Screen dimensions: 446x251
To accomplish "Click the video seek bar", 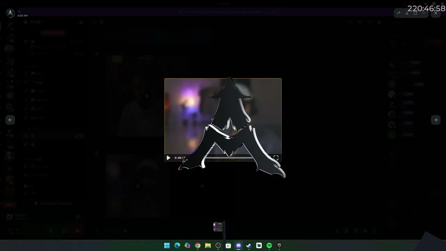I will coord(229,158).
